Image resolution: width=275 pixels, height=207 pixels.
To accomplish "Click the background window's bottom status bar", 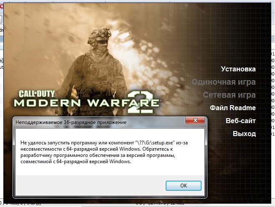I will click(x=138, y=204).
